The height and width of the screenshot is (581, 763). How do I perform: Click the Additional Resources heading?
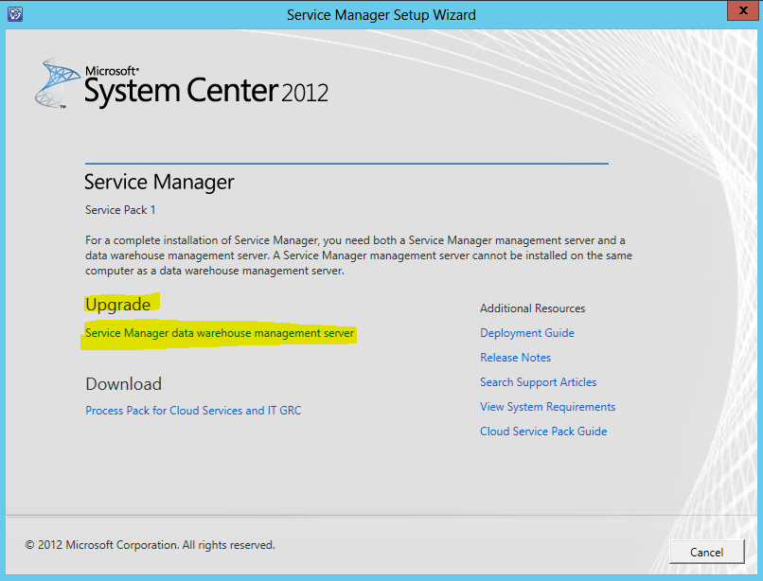coord(532,308)
